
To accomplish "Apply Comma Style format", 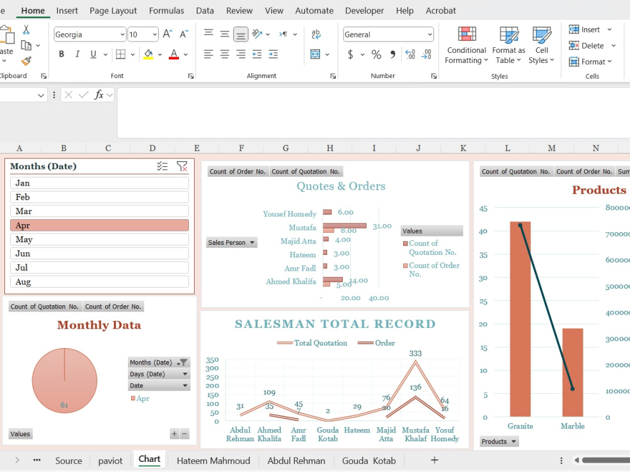I will coord(392,53).
